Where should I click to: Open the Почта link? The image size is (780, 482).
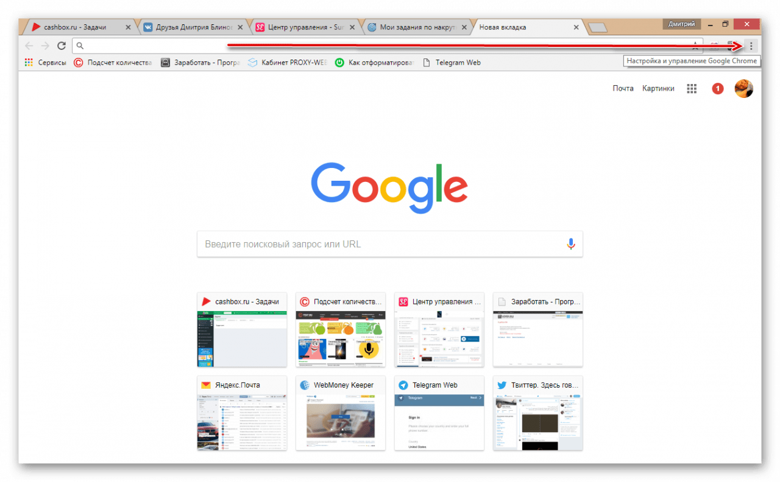point(623,89)
